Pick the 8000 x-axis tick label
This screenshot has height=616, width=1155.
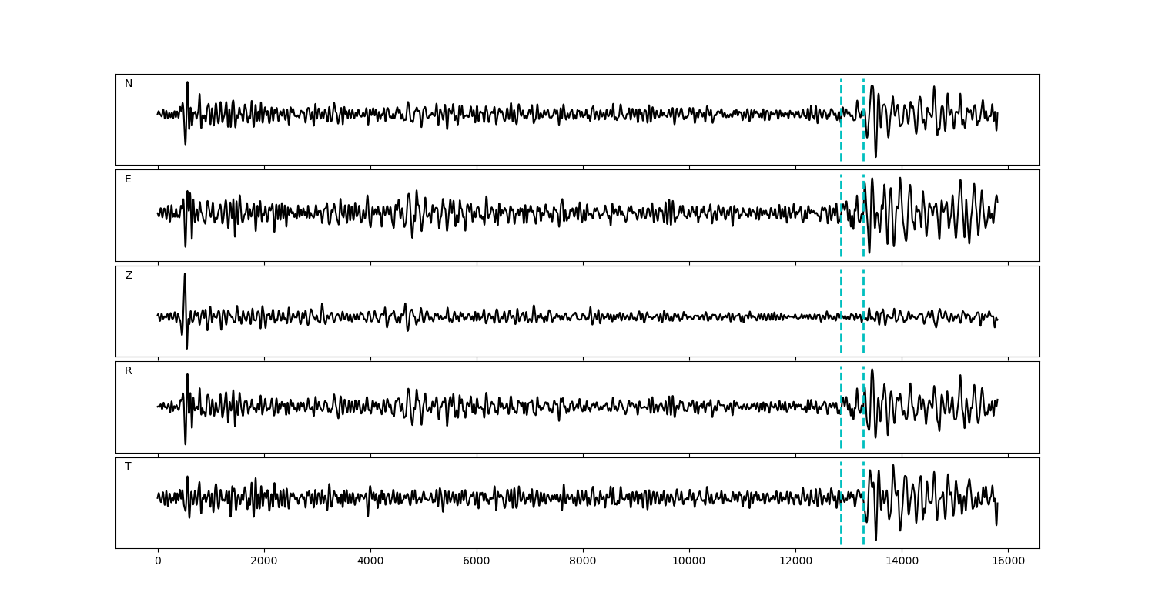(583, 562)
